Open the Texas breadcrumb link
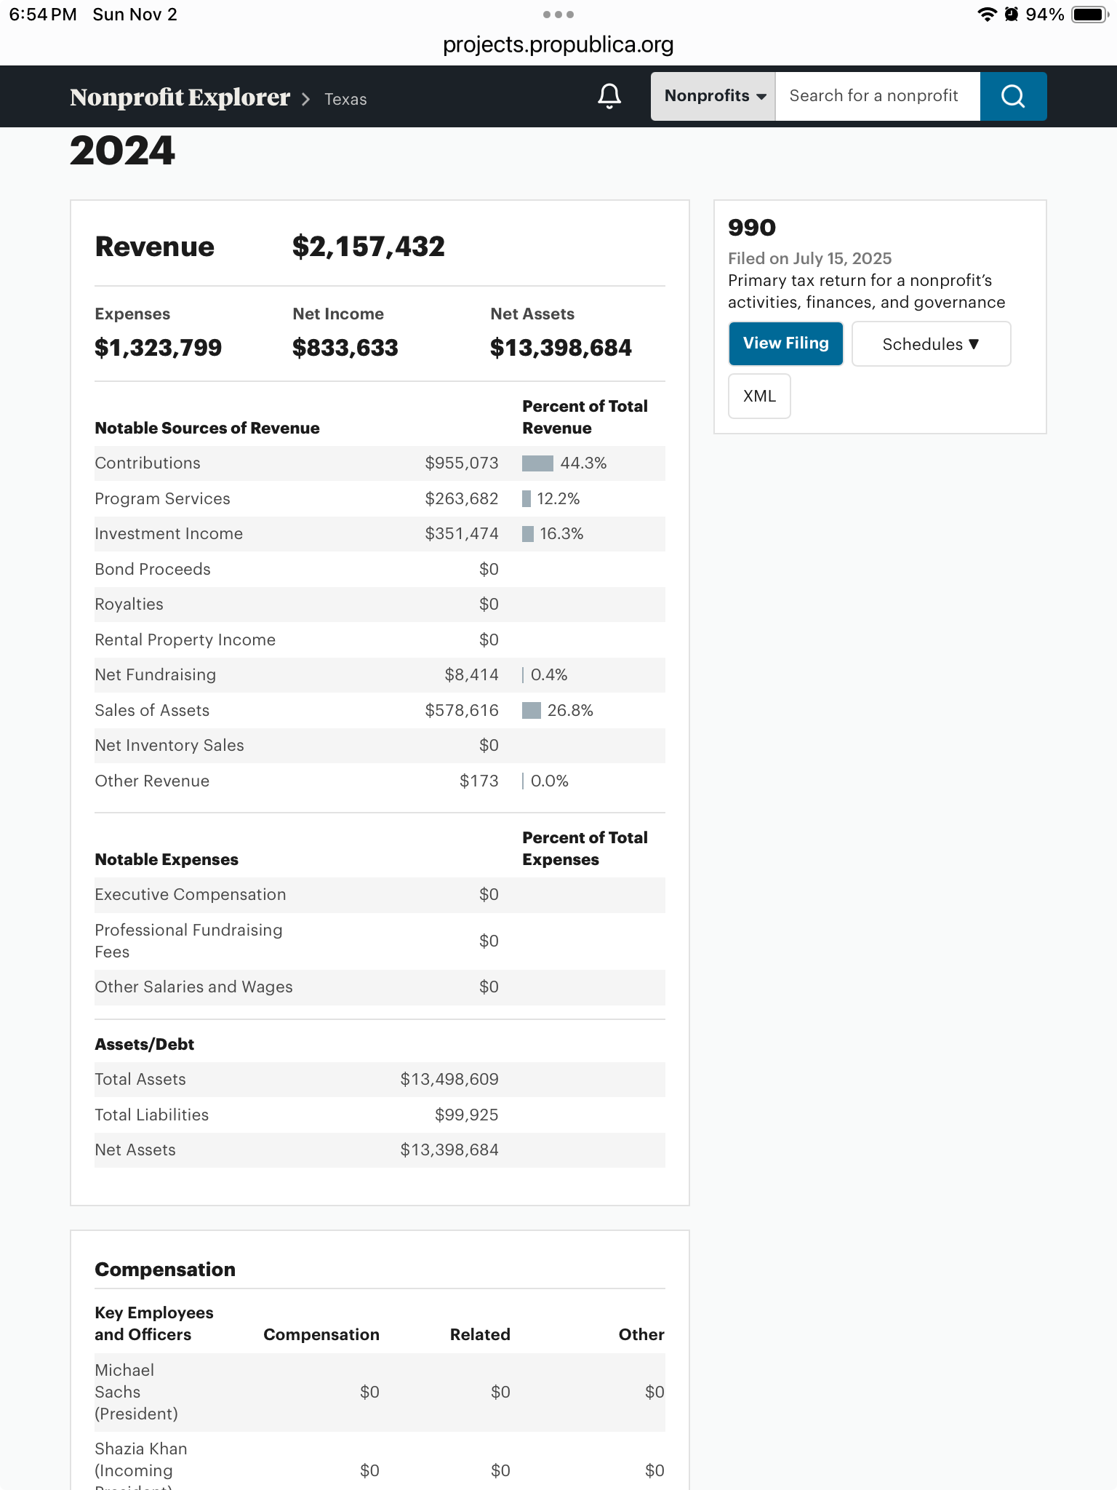 (345, 99)
